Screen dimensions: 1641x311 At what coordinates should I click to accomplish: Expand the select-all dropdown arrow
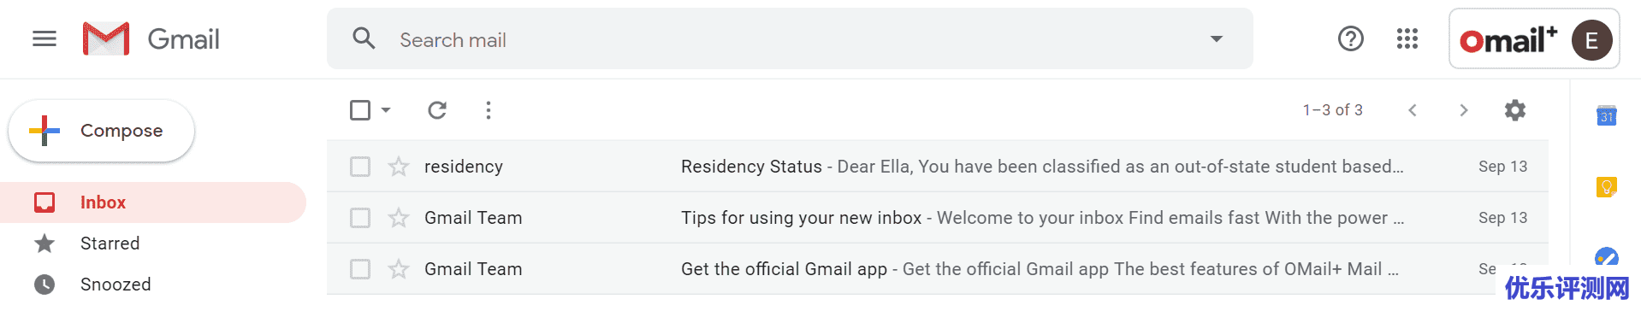pos(386,110)
